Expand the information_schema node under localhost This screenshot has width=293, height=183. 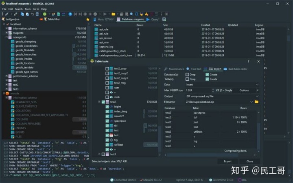[7, 28]
